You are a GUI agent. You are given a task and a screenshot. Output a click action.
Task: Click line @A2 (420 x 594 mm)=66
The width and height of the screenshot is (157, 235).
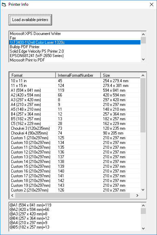click(29, 210)
